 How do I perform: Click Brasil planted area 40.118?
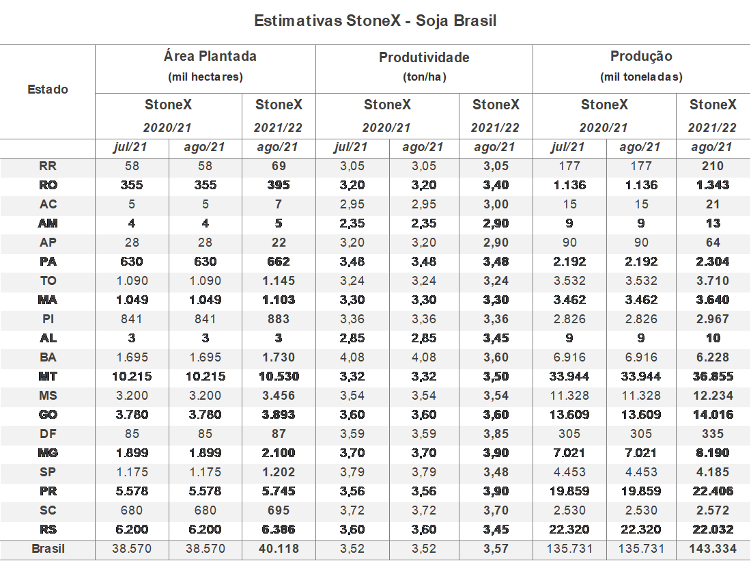[279, 549]
